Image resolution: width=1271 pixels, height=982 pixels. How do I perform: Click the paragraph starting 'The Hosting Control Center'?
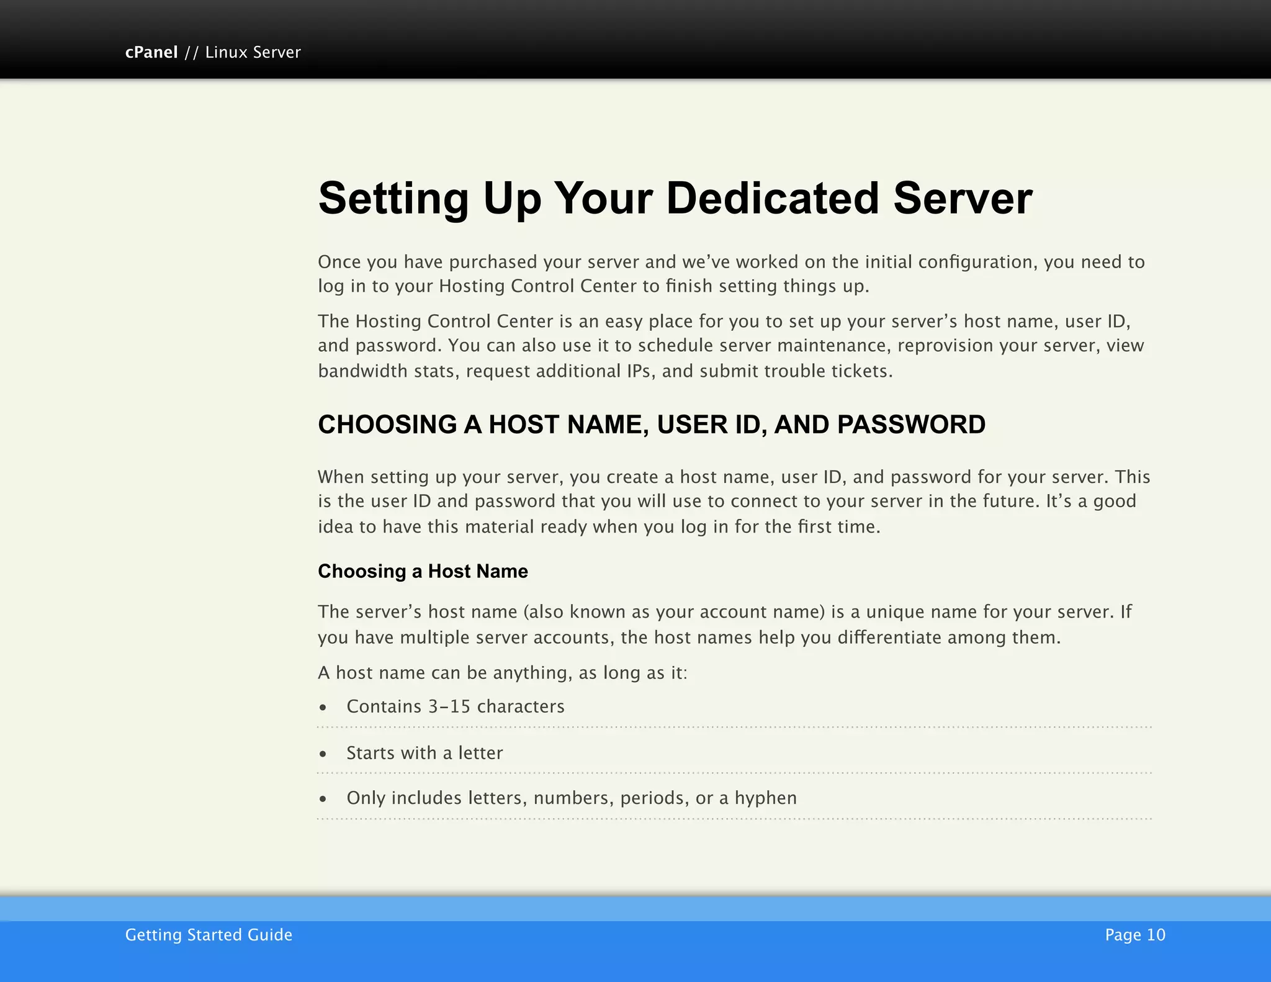click(x=731, y=346)
